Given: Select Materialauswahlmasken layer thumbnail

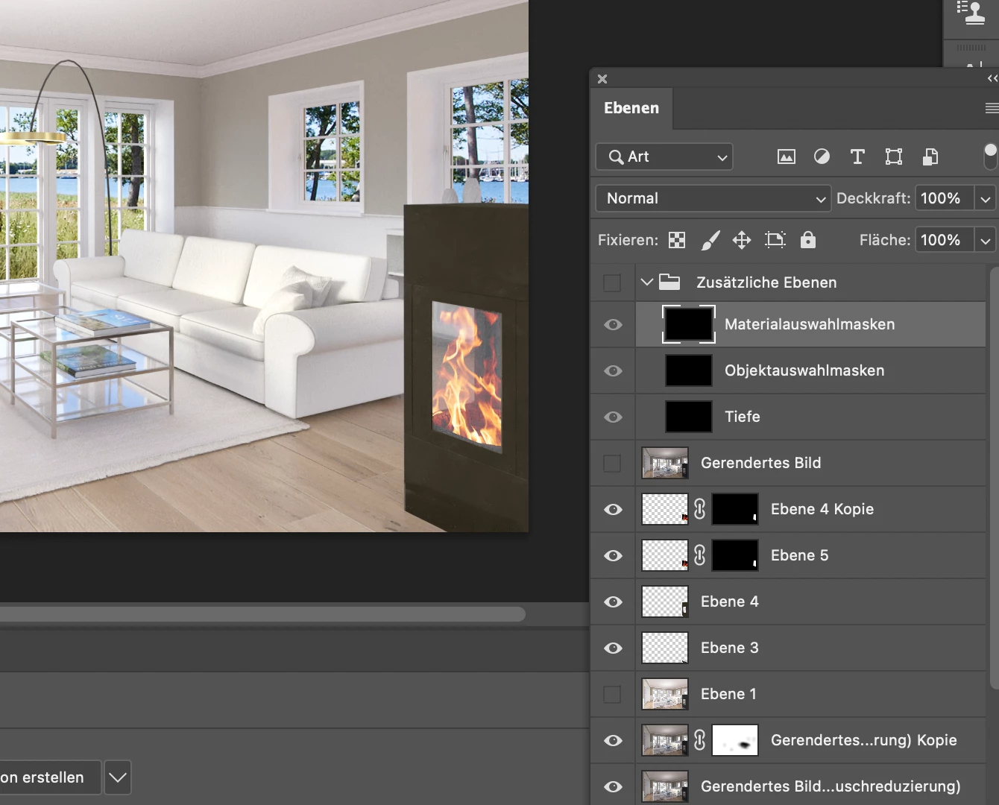Looking at the screenshot, I should pyautogui.click(x=689, y=324).
